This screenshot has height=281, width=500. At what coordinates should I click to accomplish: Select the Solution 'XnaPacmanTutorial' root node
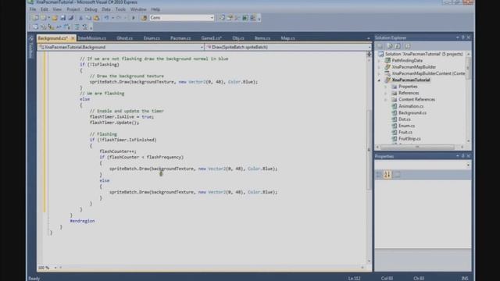(x=423, y=54)
